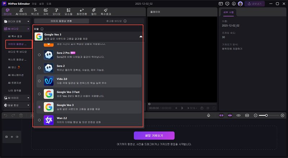288x158 pixels.
Task: Toggle track lock icon in timeline header
Action: tap(6, 137)
